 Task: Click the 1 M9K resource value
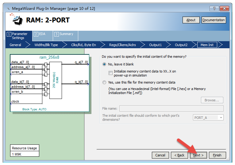(17, 154)
